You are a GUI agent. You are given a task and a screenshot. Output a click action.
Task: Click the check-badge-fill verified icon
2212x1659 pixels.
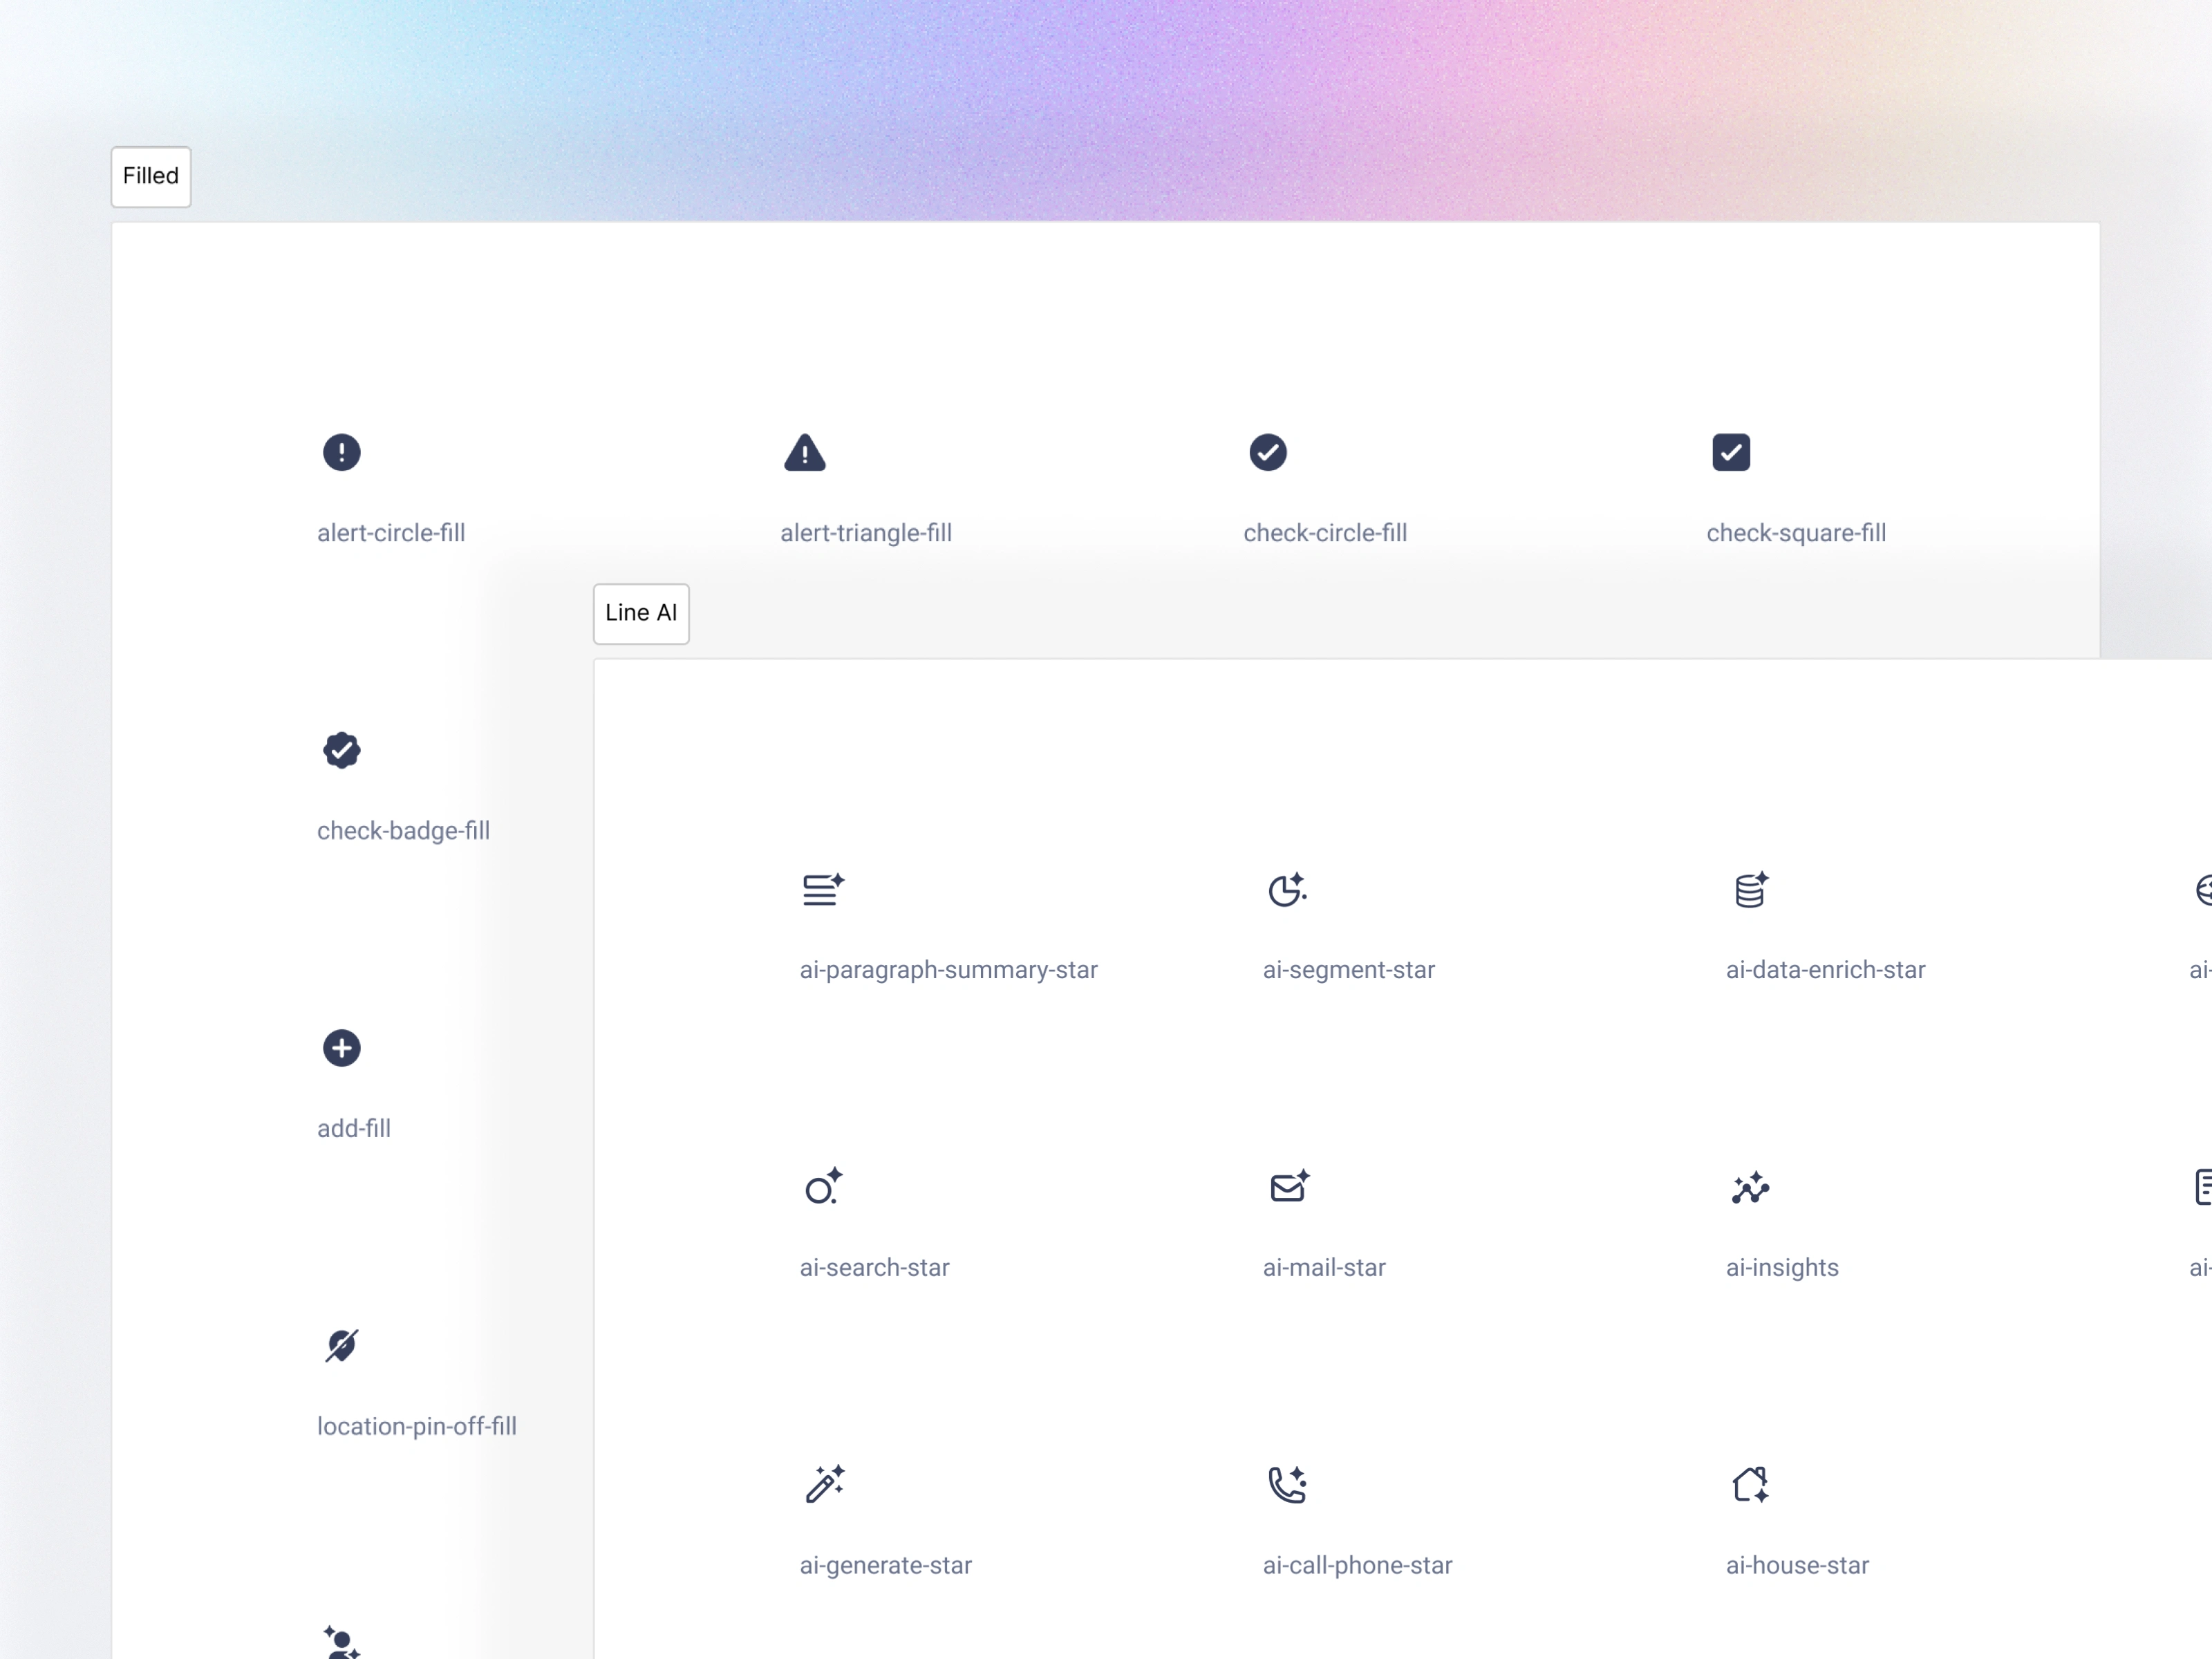[341, 750]
